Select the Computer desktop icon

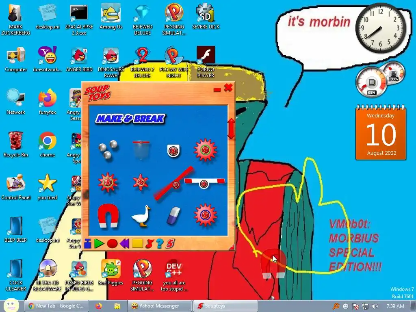pos(16,59)
